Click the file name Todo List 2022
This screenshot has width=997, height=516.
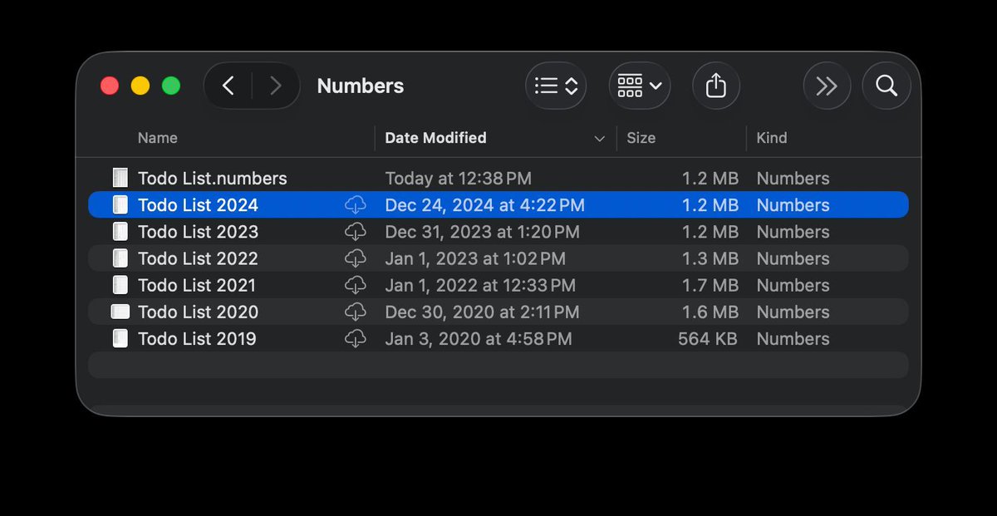pyautogui.click(x=198, y=258)
